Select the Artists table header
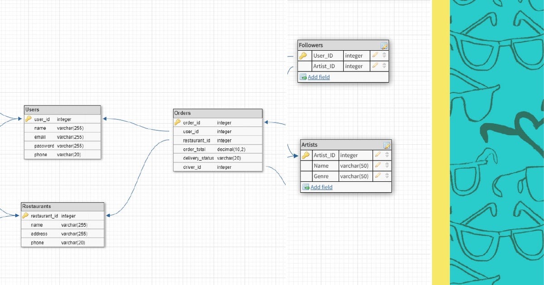The width and height of the screenshot is (544, 285). (x=346, y=145)
